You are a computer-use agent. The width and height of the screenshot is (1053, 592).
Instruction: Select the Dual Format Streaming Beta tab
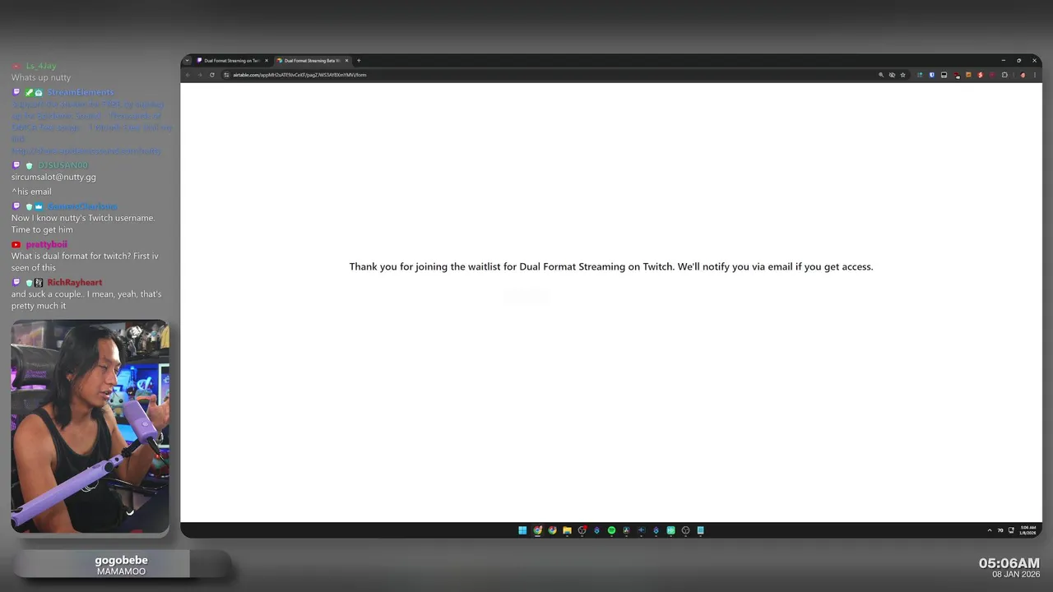[x=312, y=60]
